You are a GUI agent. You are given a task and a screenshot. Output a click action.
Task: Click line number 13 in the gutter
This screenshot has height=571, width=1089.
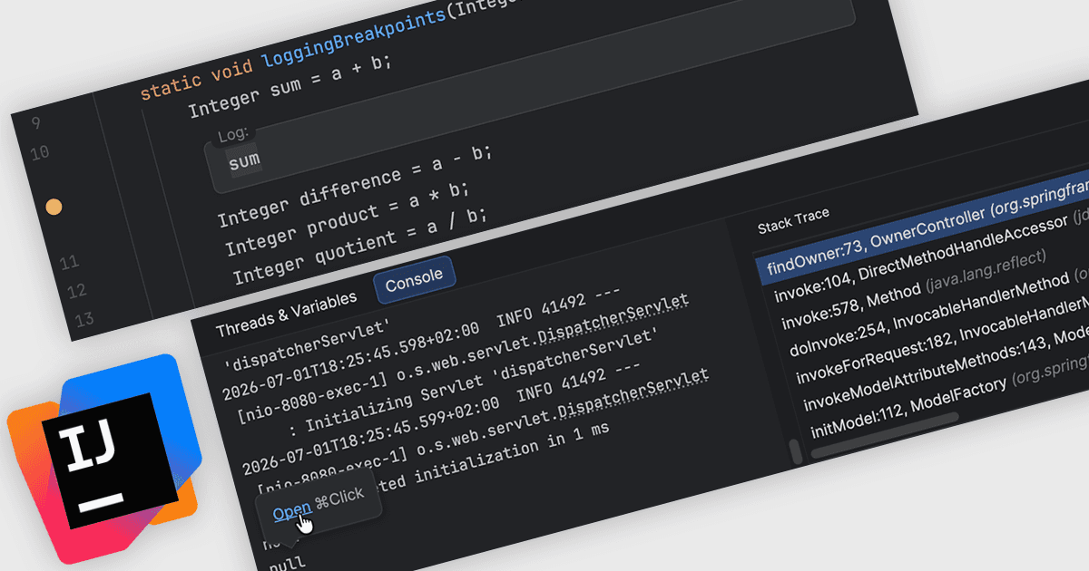point(83,319)
